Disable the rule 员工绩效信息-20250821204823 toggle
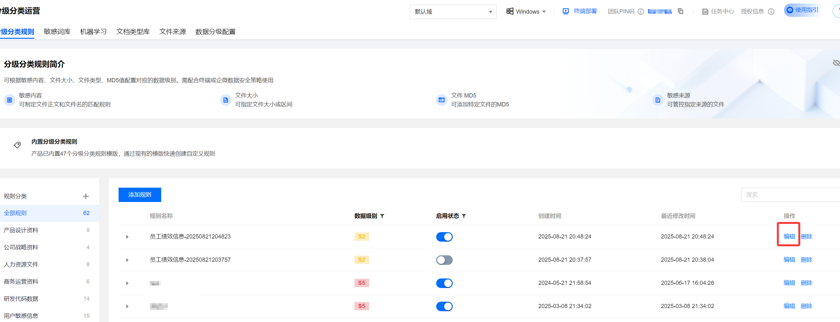Screen dimensions: 840x322 [444, 237]
